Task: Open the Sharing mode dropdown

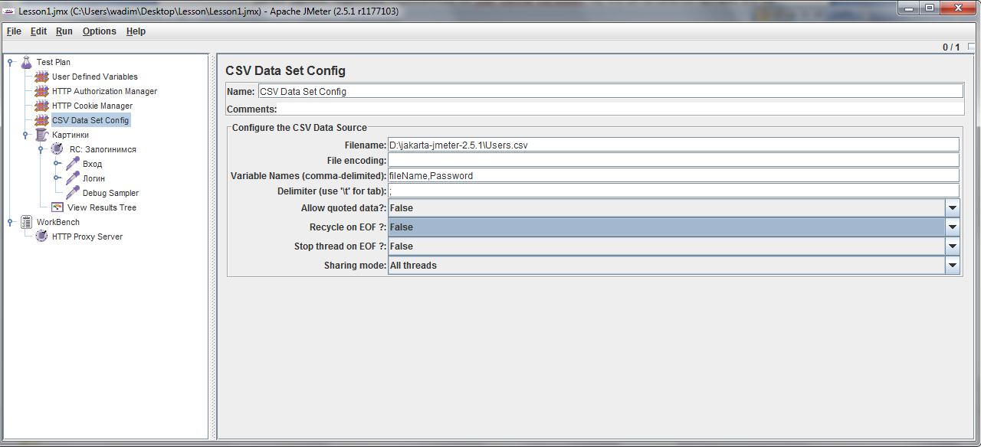Action: pyautogui.click(x=953, y=266)
